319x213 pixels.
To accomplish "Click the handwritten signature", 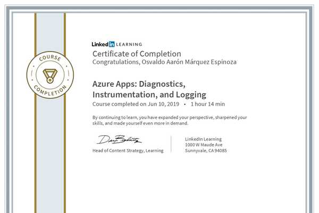I will pyautogui.click(x=119, y=140).
